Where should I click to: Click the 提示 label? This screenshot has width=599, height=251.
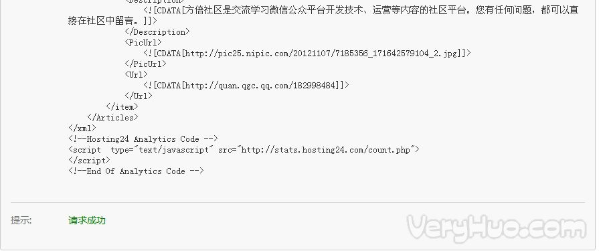coord(21,220)
